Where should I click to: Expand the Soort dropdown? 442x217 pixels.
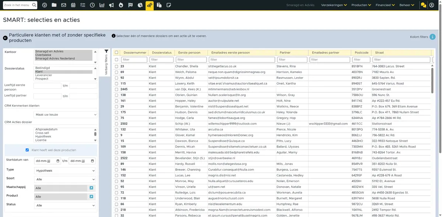pyautogui.click(x=64, y=180)
